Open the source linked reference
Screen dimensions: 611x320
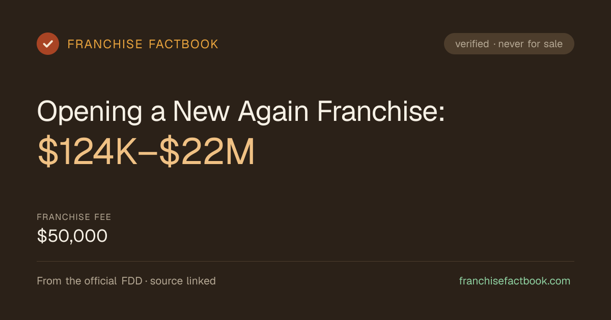183,281
